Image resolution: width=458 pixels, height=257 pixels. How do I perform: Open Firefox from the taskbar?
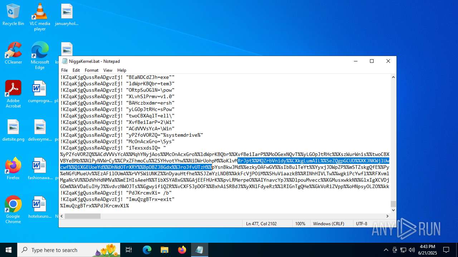pyautogui.click(x=182, y=250)
